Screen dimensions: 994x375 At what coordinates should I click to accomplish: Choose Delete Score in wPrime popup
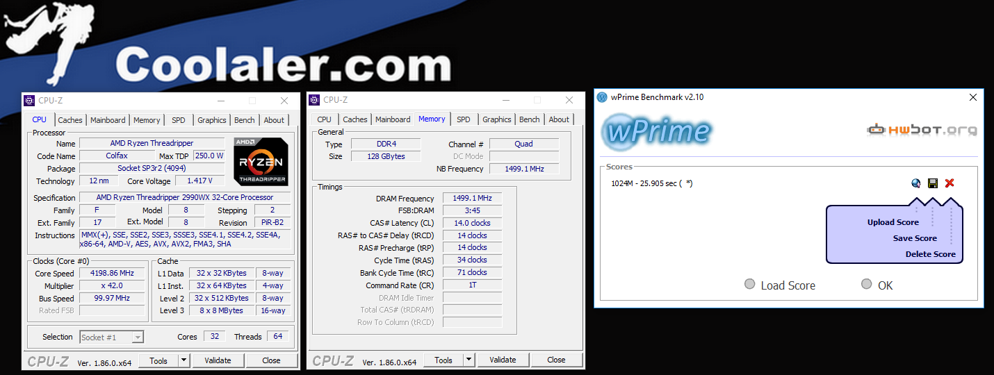930,254
